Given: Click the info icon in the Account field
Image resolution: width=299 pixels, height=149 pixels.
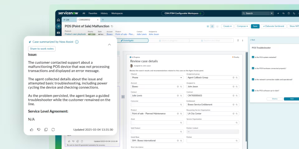Looking at the screenshot, I should point(178,86).
